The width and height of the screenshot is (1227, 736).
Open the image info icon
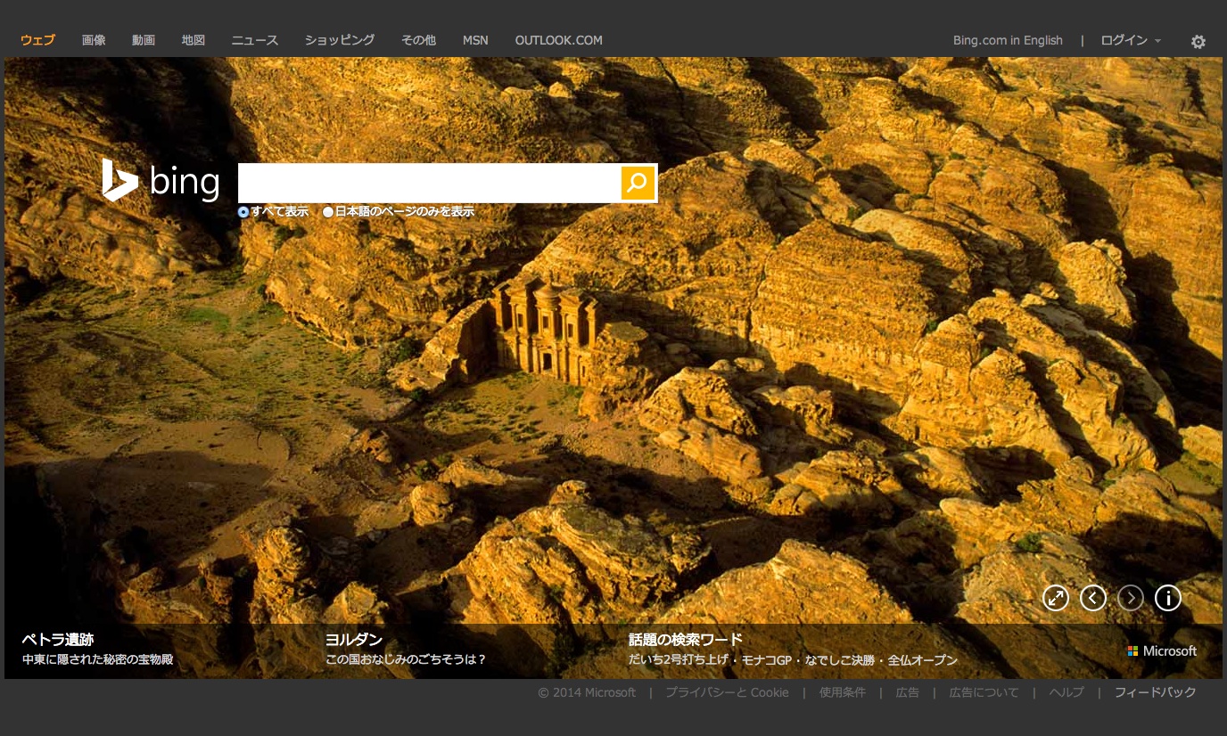pos(1168,598)
